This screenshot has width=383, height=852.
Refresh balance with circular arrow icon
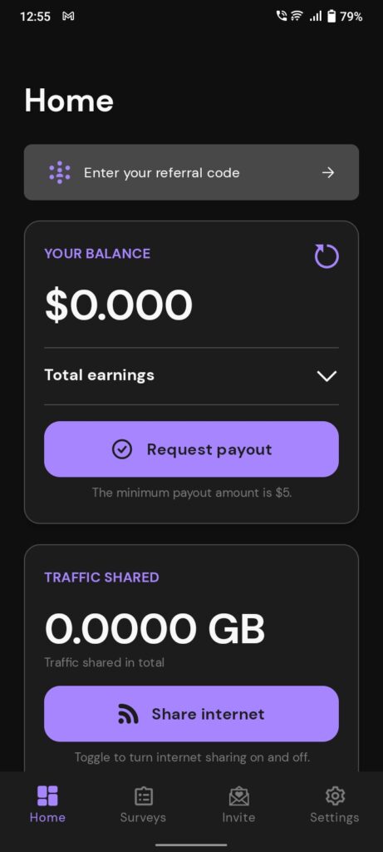[x=327, y=256]
